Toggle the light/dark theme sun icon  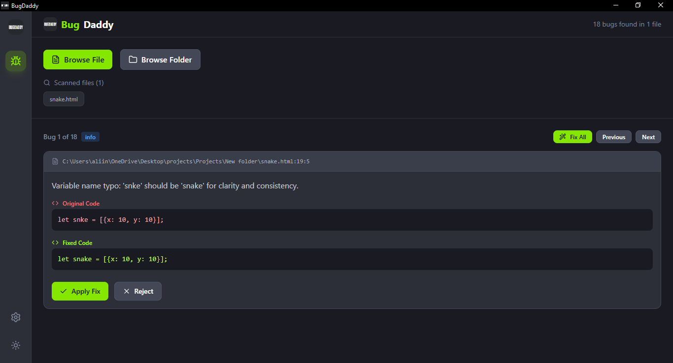[16, 345]
